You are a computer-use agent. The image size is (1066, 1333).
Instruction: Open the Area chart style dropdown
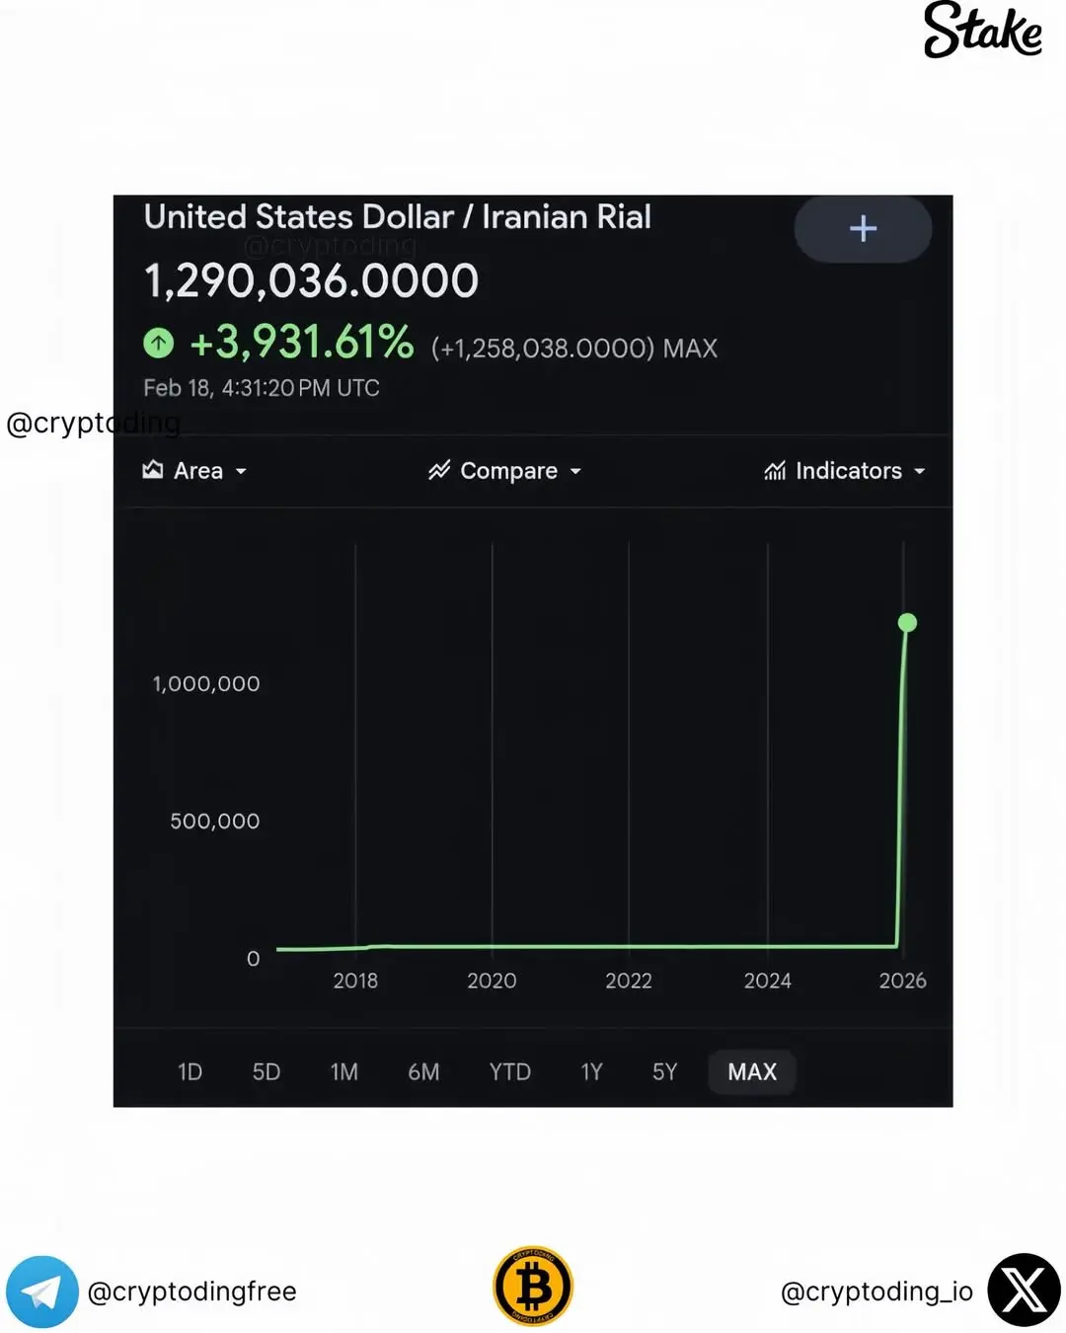195,471
